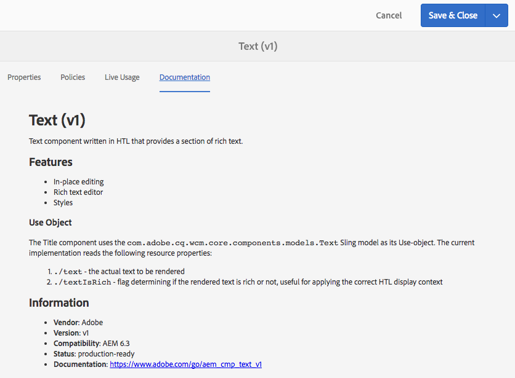The image size is (515, 378).
Task: Cancel the component editing
Action: (389, 15)
